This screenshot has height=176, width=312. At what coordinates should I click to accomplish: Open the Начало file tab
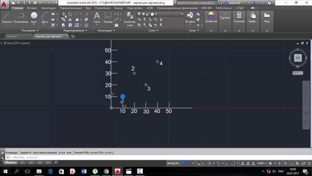[12, 36]
